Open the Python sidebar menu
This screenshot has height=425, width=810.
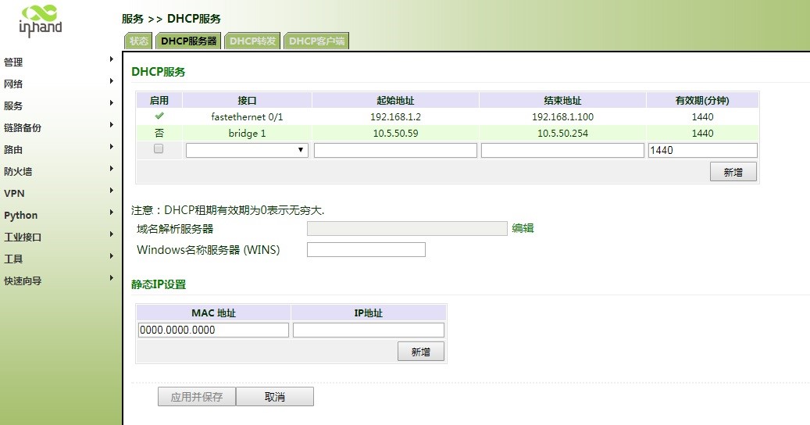click(x=59, y=215)
